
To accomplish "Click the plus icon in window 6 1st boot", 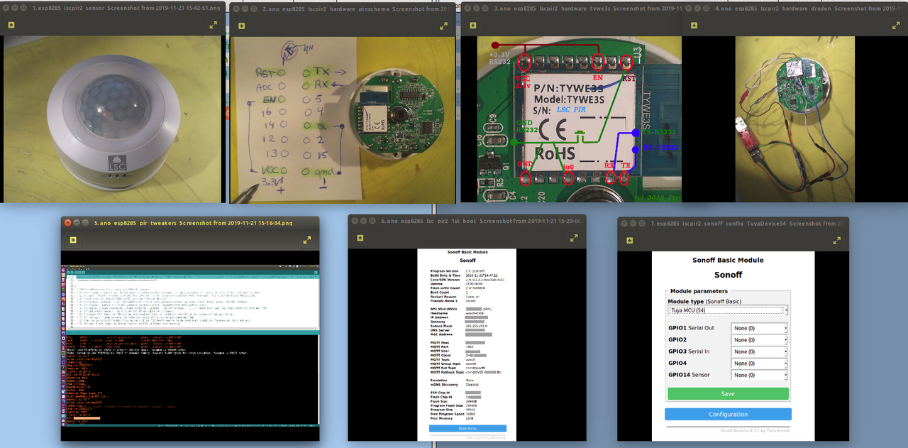I will (x=360, y=238).
